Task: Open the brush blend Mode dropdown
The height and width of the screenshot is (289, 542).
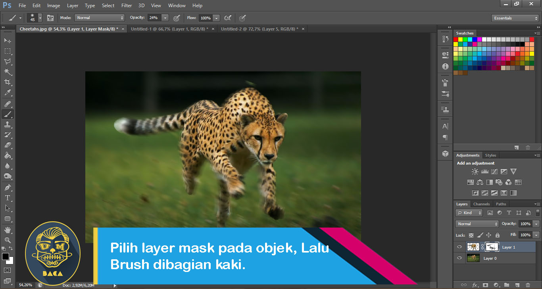Action: [99, 17]
